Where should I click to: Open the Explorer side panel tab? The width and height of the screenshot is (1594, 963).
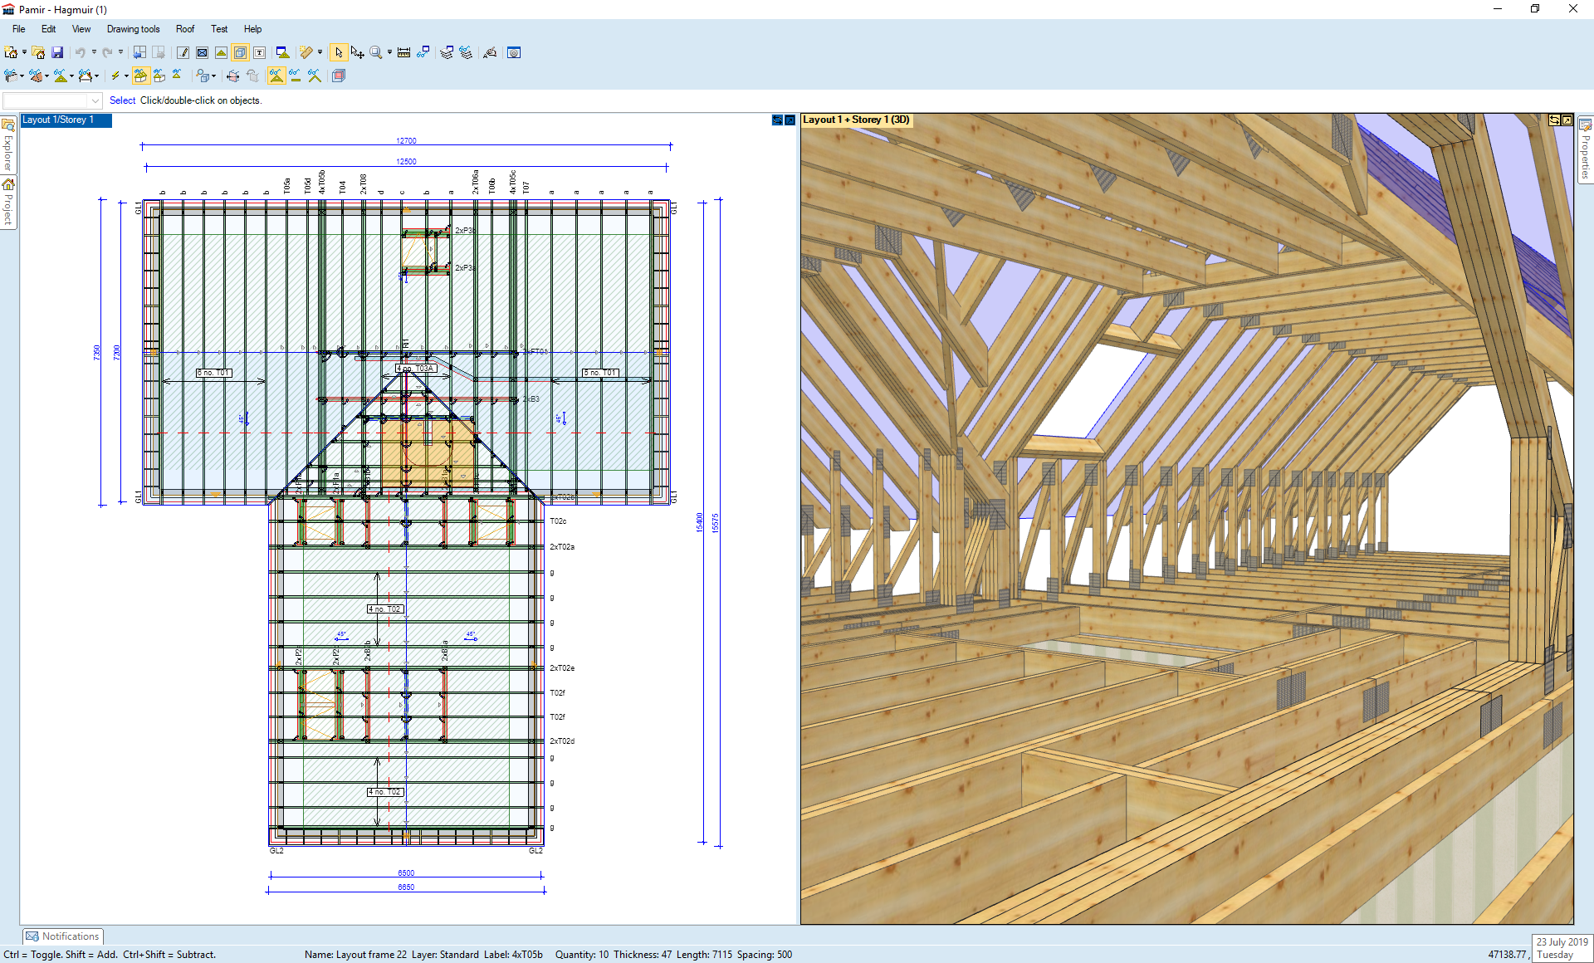[x=8, y=145]
